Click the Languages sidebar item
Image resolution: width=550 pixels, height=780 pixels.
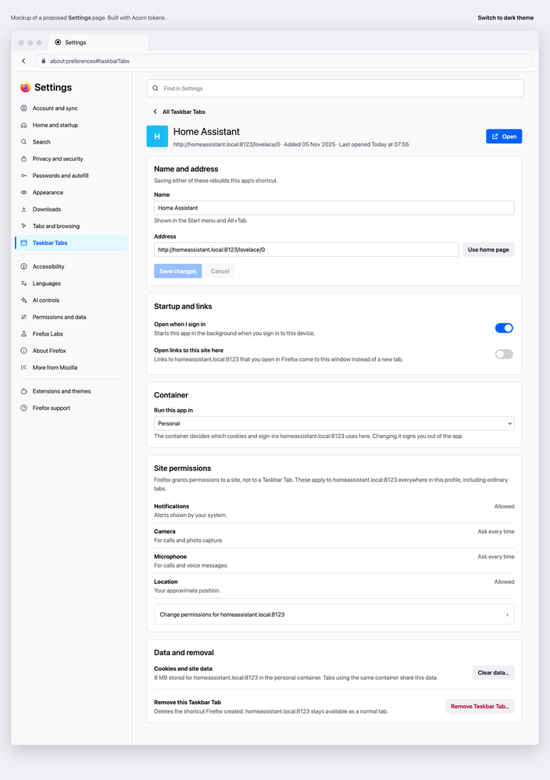click(x=71, y=283)
